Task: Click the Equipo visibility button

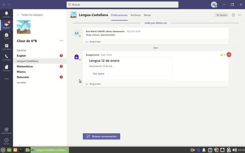Action: (222, 15)
